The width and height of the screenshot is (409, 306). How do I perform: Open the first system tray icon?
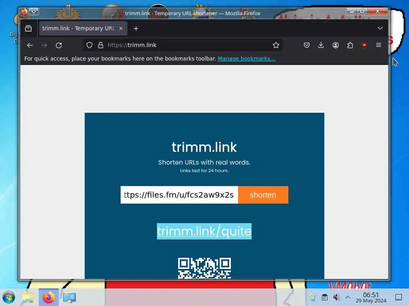[x=312, y=297]
